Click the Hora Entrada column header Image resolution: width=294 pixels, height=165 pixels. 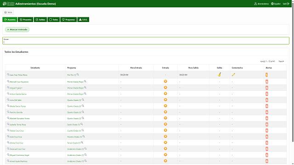(136, 68)
